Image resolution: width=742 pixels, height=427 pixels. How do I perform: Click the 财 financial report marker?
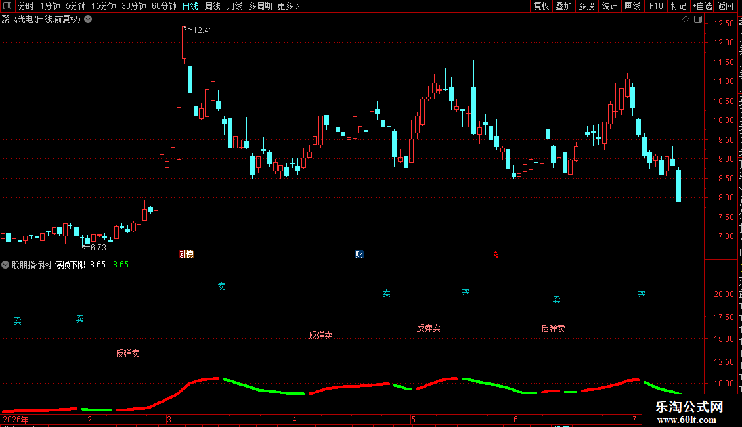click(359, 254)
